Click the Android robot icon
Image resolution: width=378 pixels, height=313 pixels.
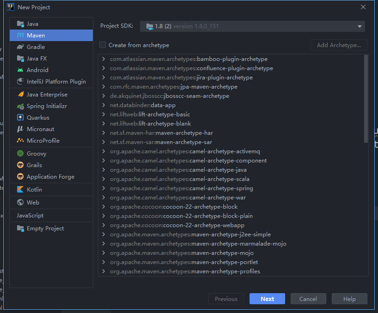point(20,70)
